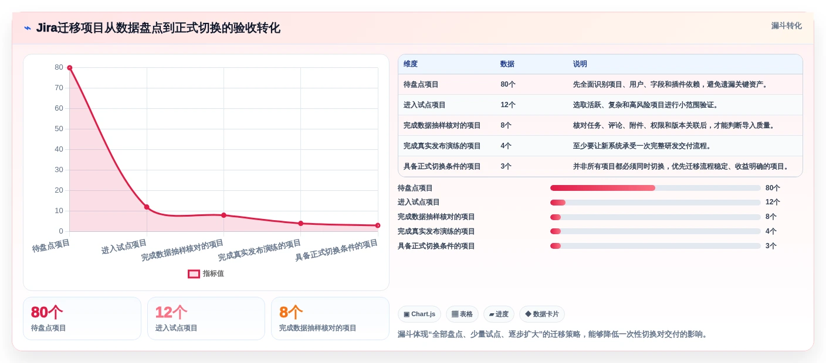Click the chart data point at 80
This screenshot has width=826, height=363.
click(69, 67)
